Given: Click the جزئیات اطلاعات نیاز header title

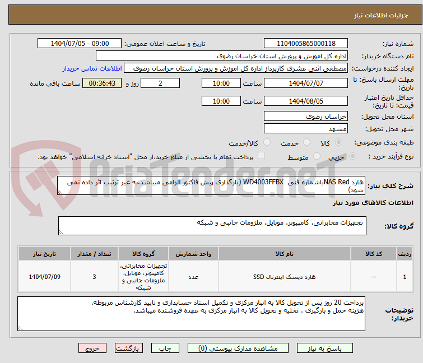Looking at the screenshot, I should pyautogui.click(x=380, y=15).
